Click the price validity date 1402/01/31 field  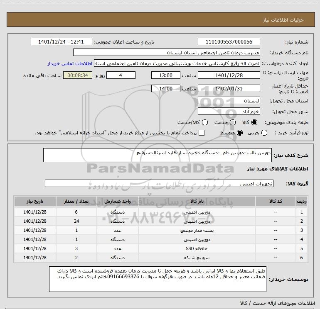click(229, 89)
